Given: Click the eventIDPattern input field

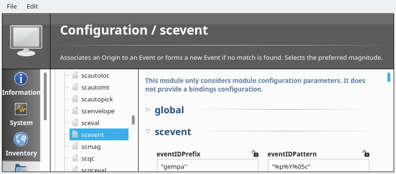Looking at the screenshot, I should 318,165.
